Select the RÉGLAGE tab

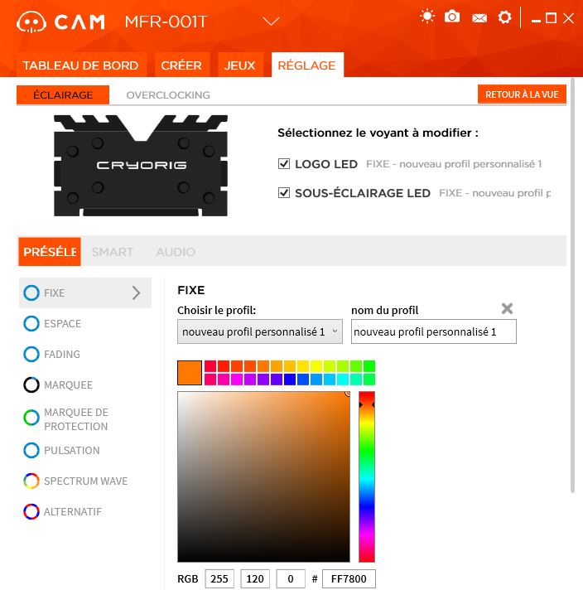tap(307, 65)
